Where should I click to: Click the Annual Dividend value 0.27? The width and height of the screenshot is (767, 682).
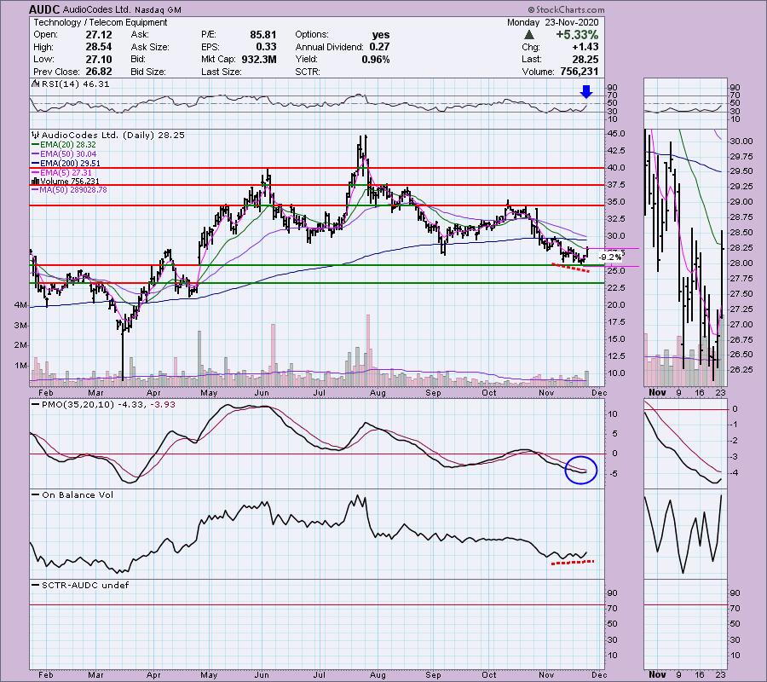coord(379,47)
